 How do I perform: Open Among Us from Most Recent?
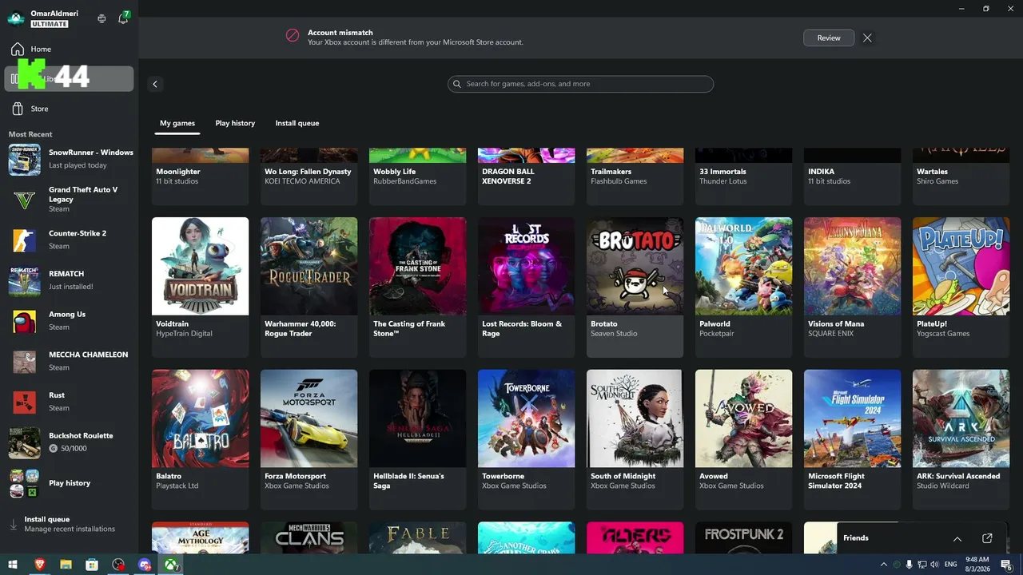click(70, 320)
